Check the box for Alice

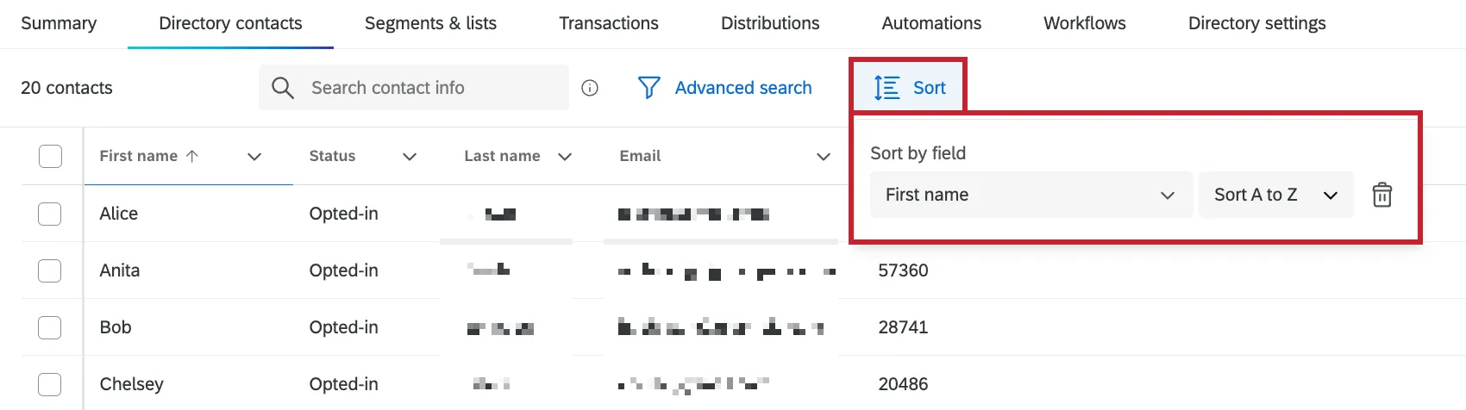(50, 214)
